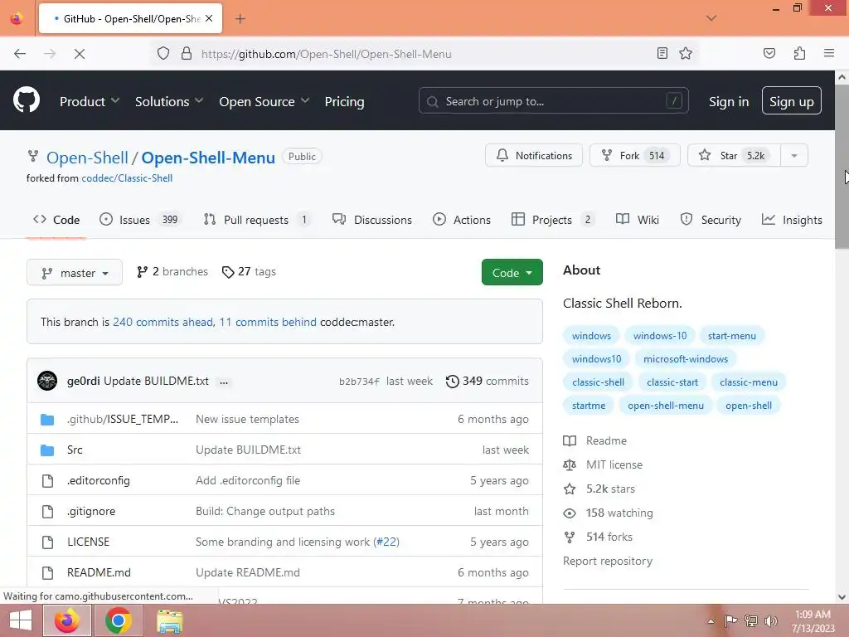Viewport: 849px width, 637px height.
Task: Open the Insights tab
Action: coord(792,219)
